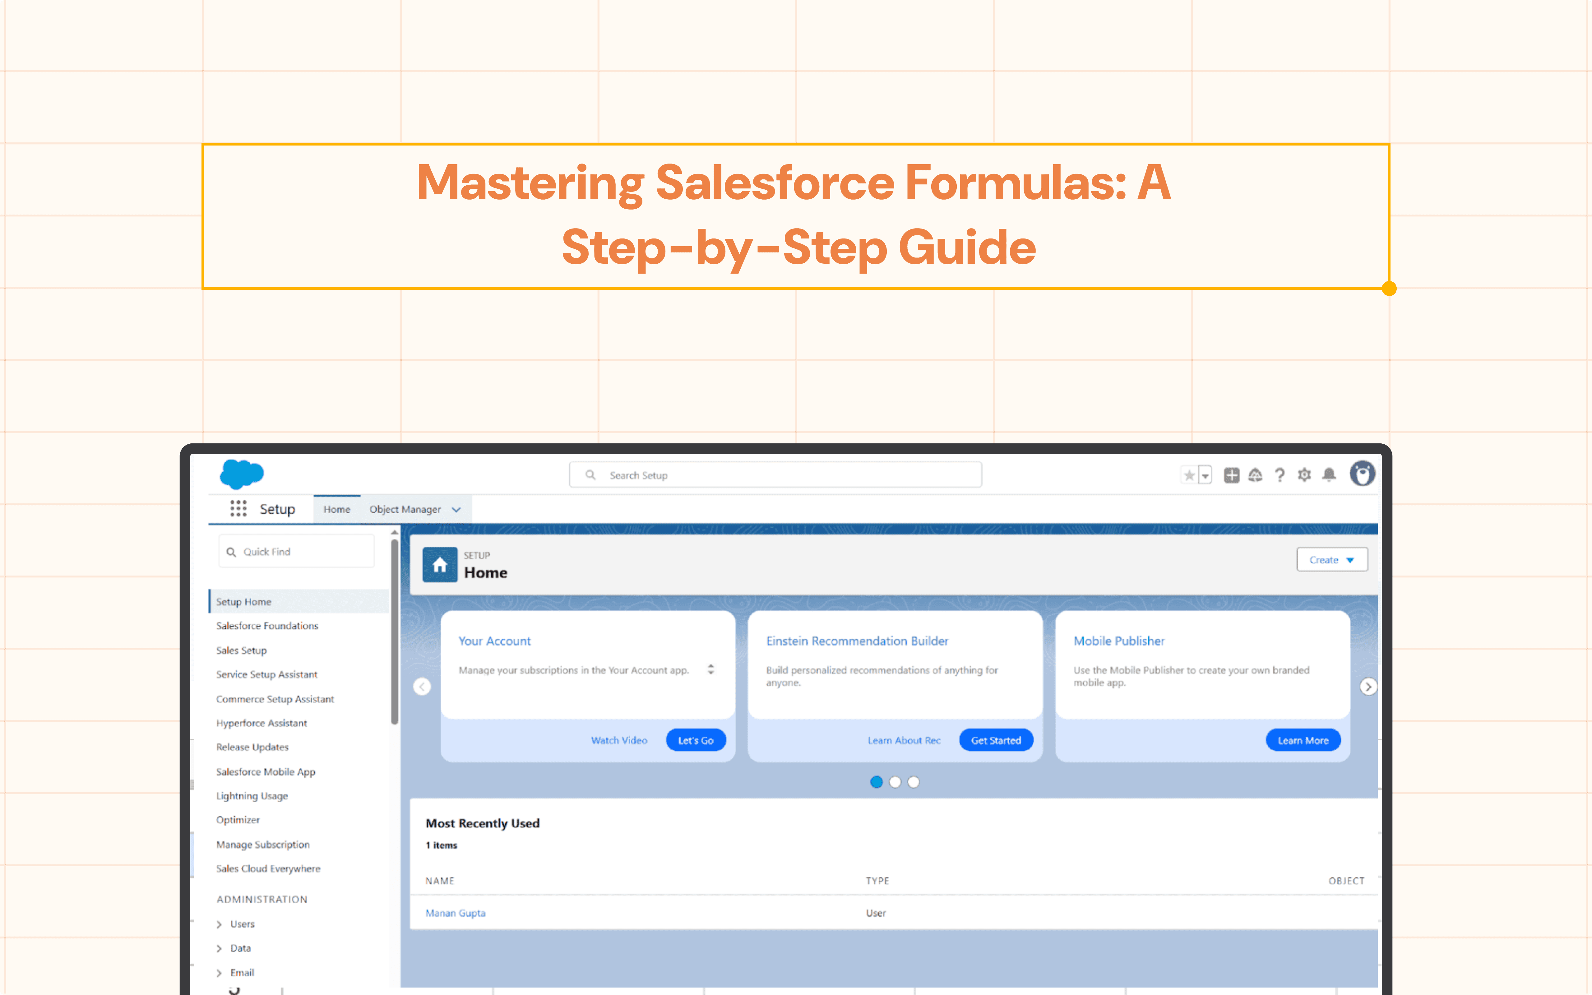Open the setup gear icon
This screenshot has height=995, width=1592.
(1304, 475)
